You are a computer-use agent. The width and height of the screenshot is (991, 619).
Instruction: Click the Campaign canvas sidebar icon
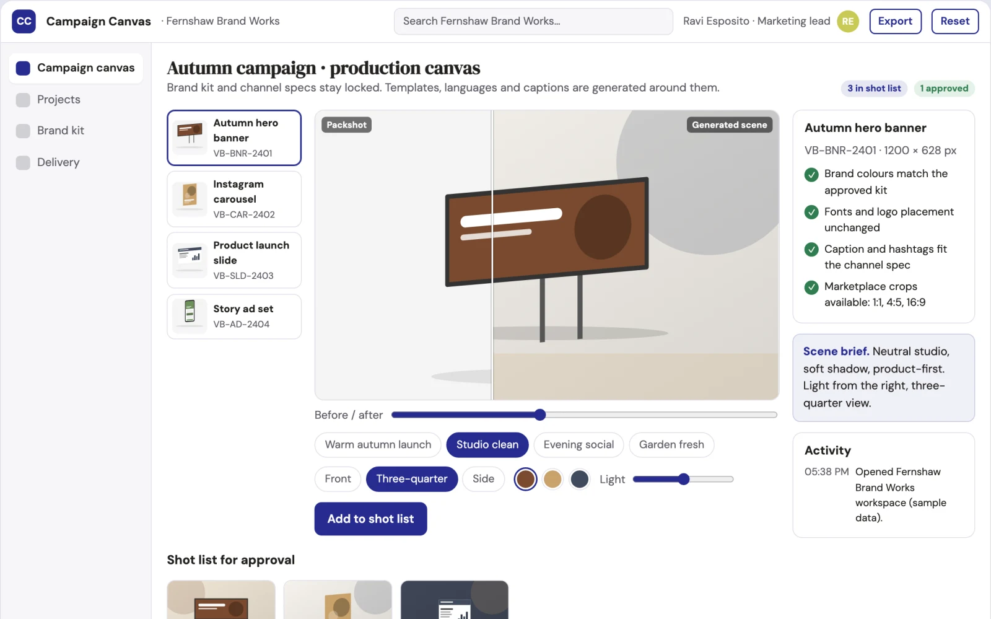(23, 68)
